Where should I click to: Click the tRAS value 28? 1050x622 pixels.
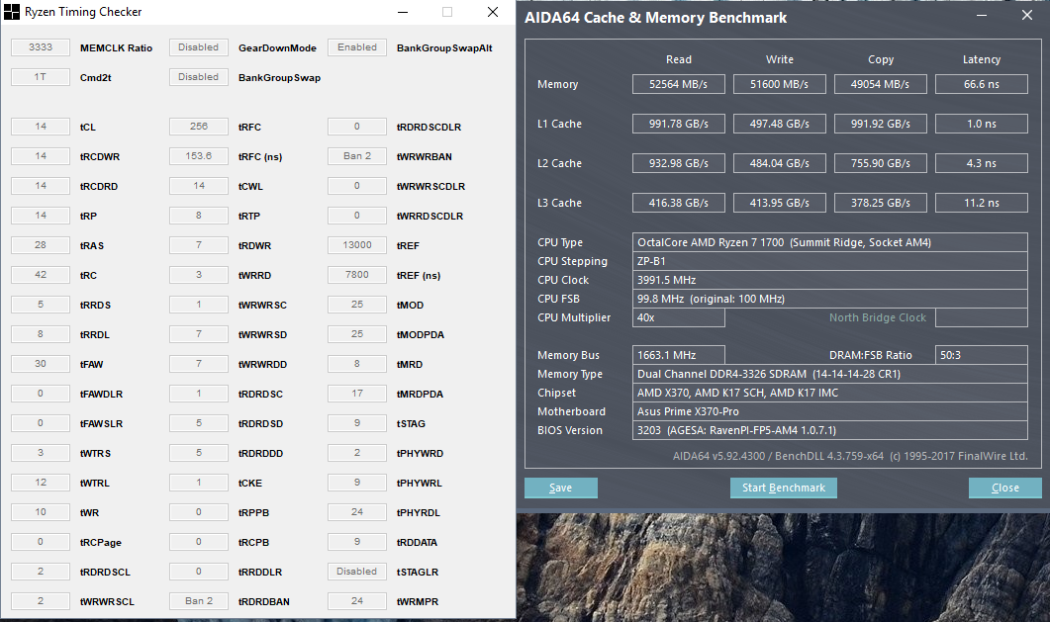click(x=41, y=245)
